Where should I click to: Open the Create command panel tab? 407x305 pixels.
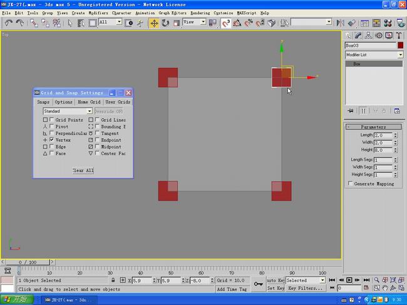tap(349, 36)
